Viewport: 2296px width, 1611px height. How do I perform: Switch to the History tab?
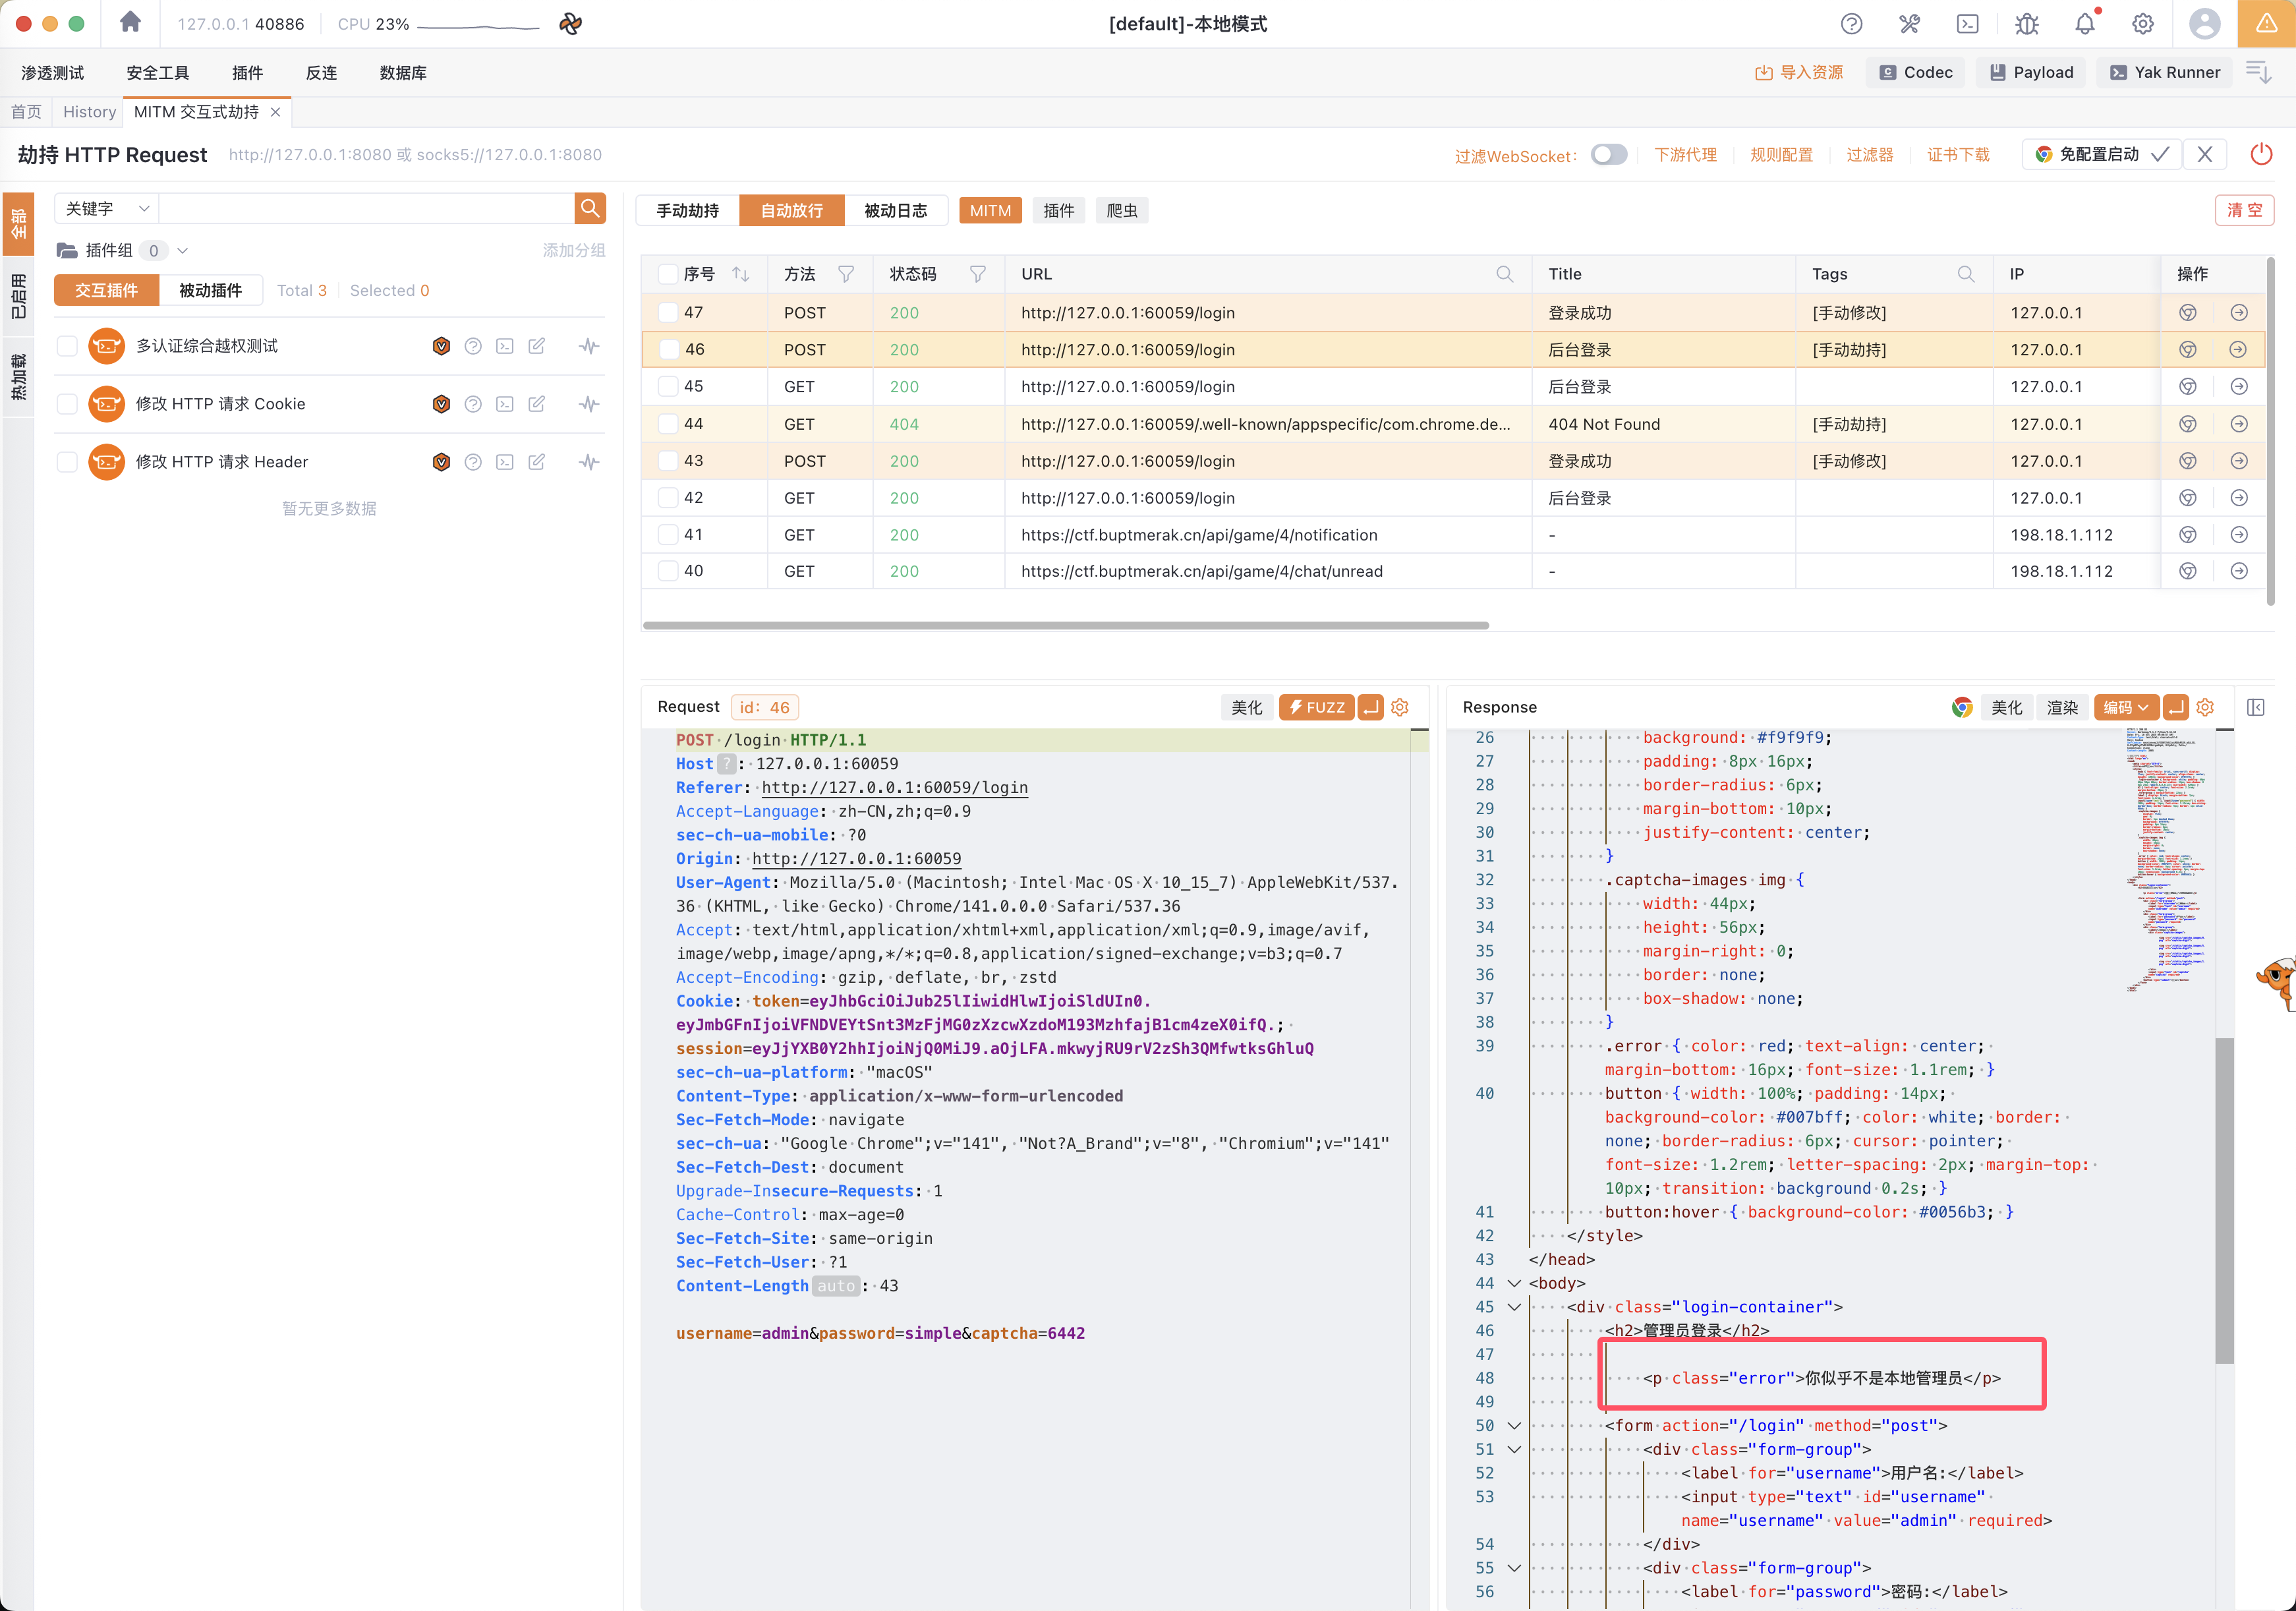89,112
